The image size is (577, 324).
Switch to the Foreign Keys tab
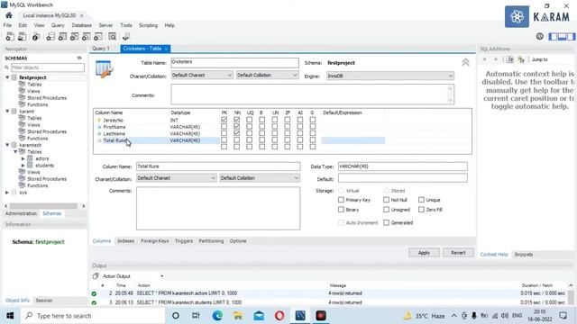tap(154, 241)
